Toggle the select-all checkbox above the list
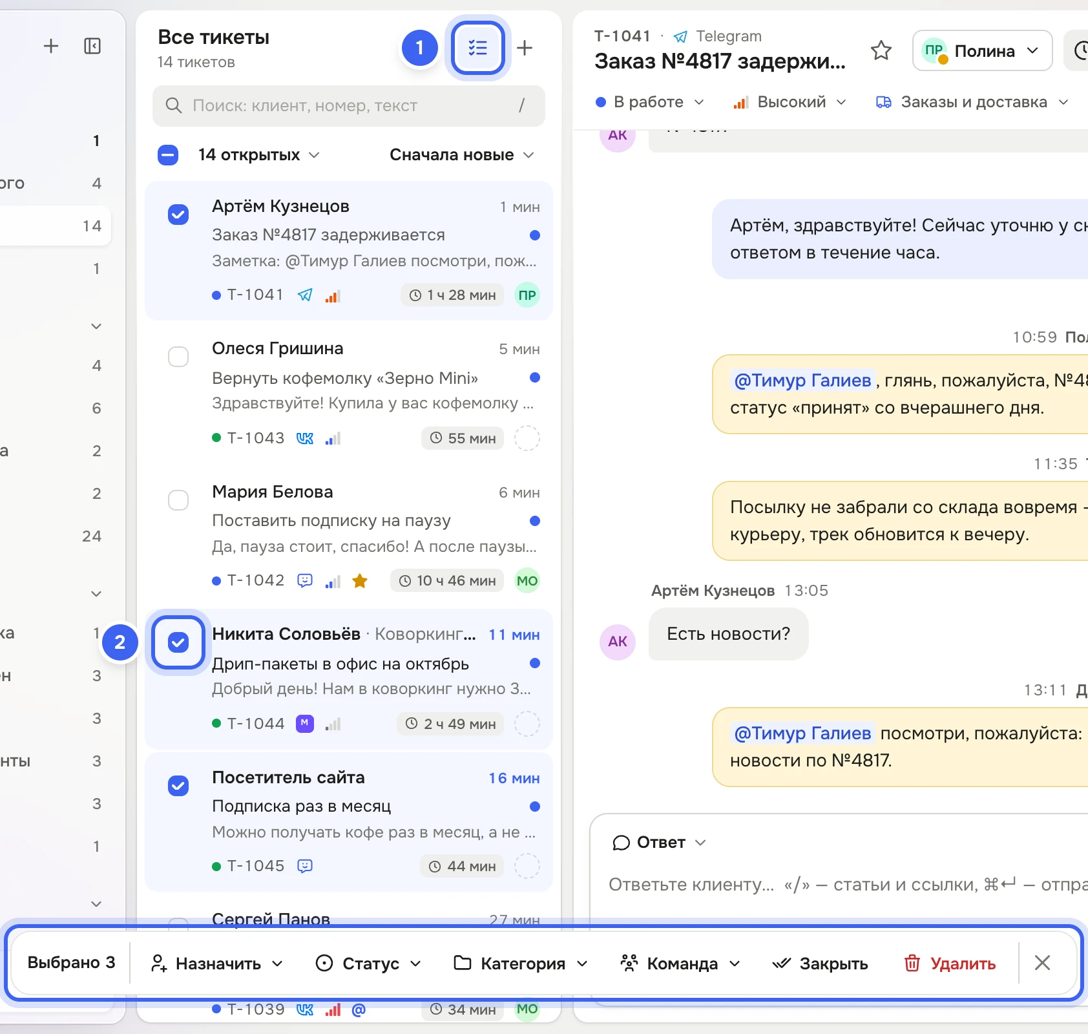The image size is (1088, 1034). tap(168, 155)
